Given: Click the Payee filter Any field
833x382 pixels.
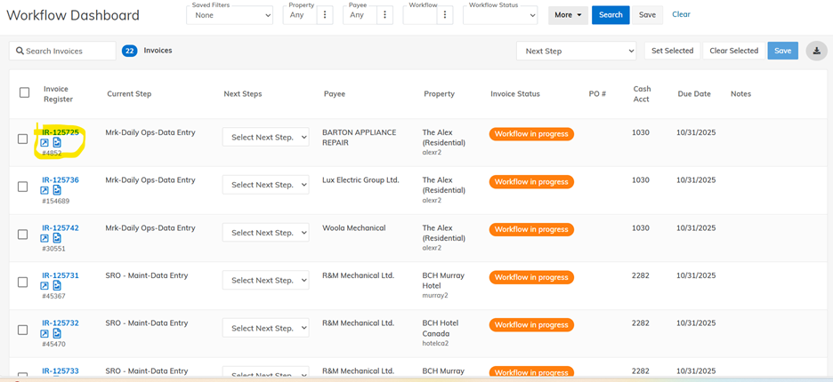Looking at the screenshot, I should [x=360, y=15].
